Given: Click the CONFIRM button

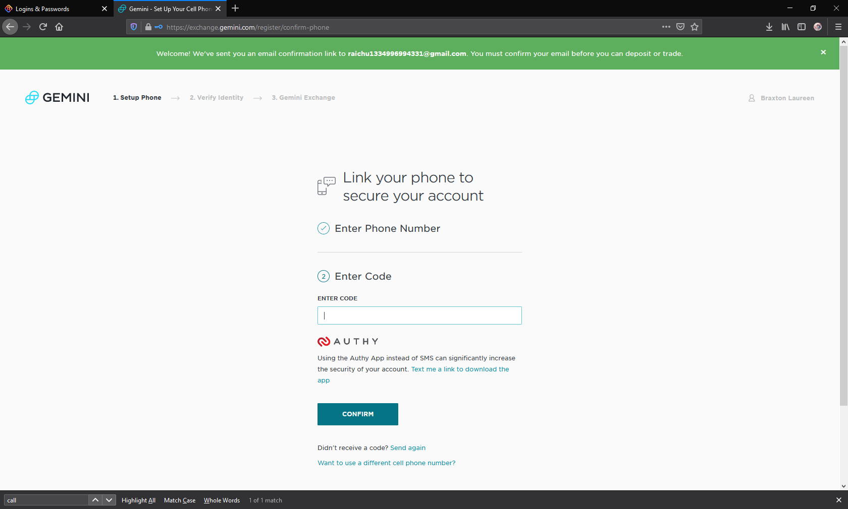Looking at the screenshot, I should pyautogui.click(x=358, y=414).
